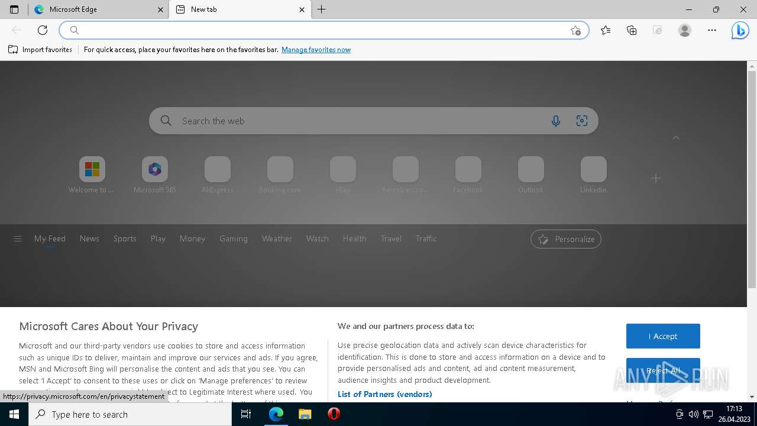The image size is (757, 426).
Task: Click the browser back arrow
Action: [x=17, y=30]
